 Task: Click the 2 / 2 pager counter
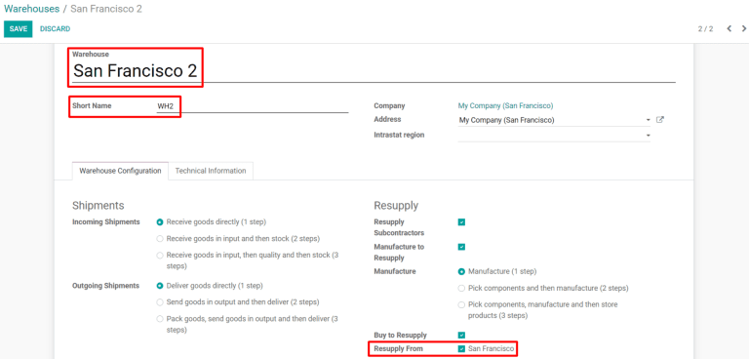[705, 28]
